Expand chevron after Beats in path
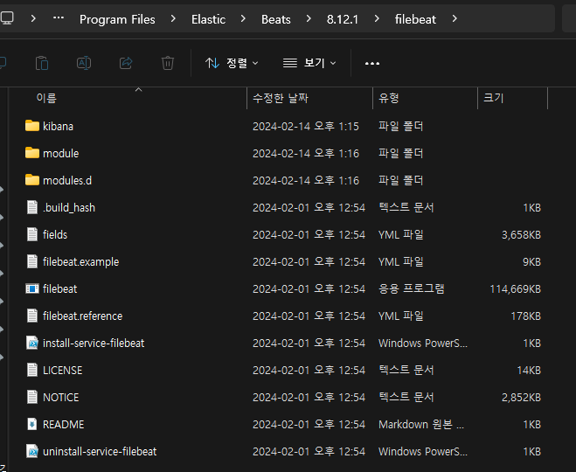Viewport: 576px width, 472px height. pos(309,18)
